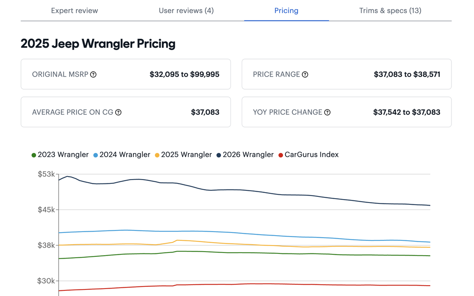474x296 pixels.
Task: Click yellow dot for 2025 Wrangler
Action: 157,155
